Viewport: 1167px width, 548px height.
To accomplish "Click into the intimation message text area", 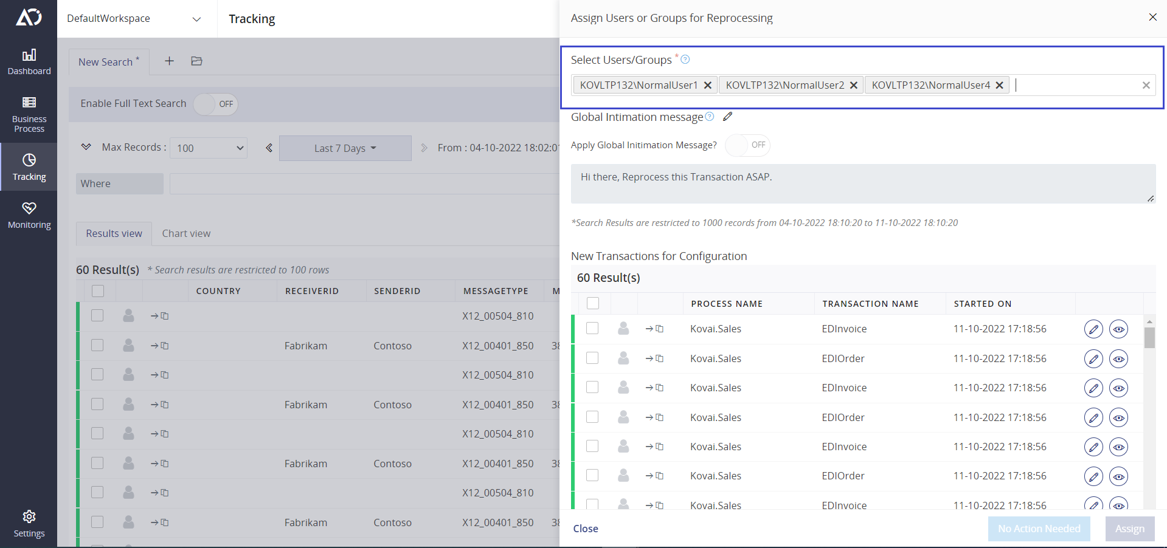I will coord(863,183).
